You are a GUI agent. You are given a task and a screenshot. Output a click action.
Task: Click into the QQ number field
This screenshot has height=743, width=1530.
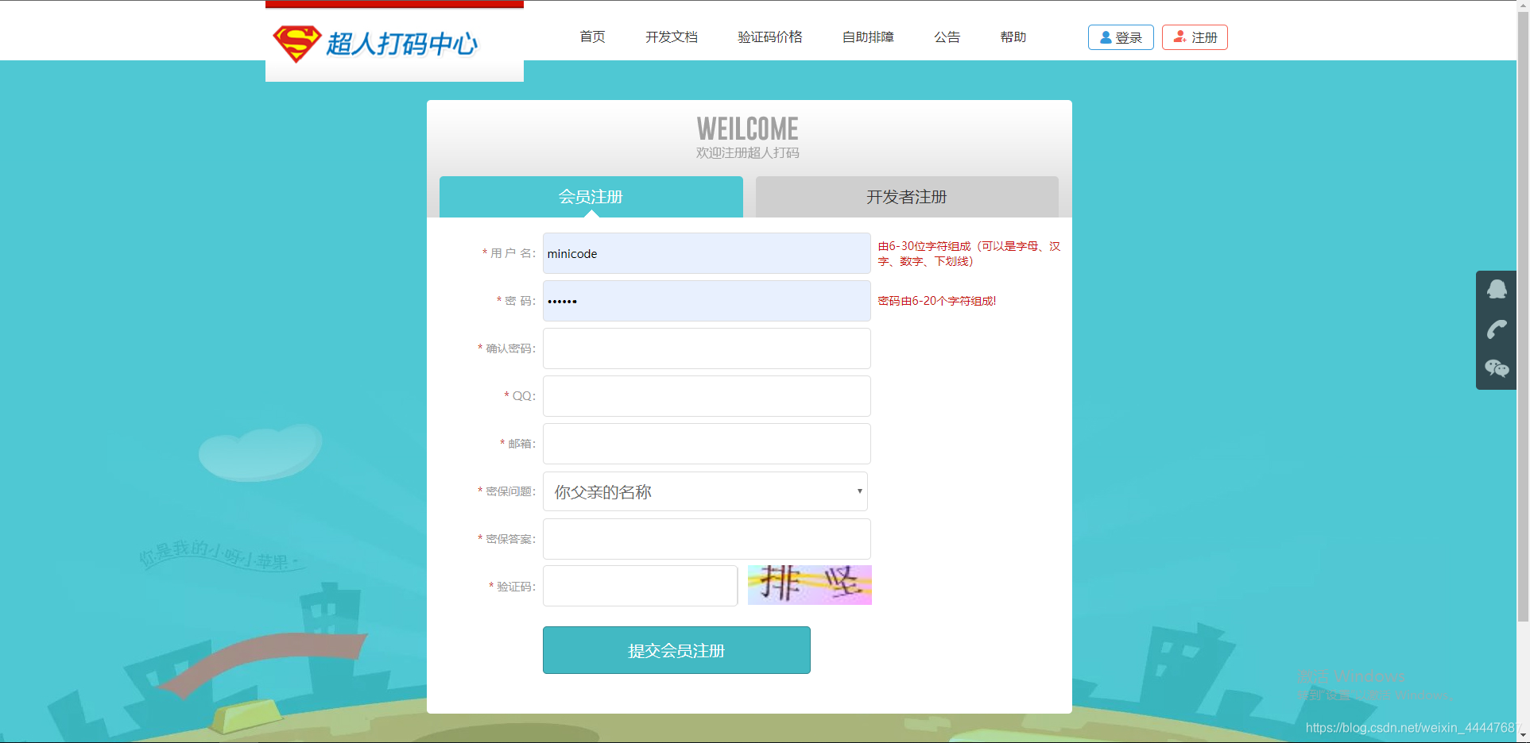point(707,396)
